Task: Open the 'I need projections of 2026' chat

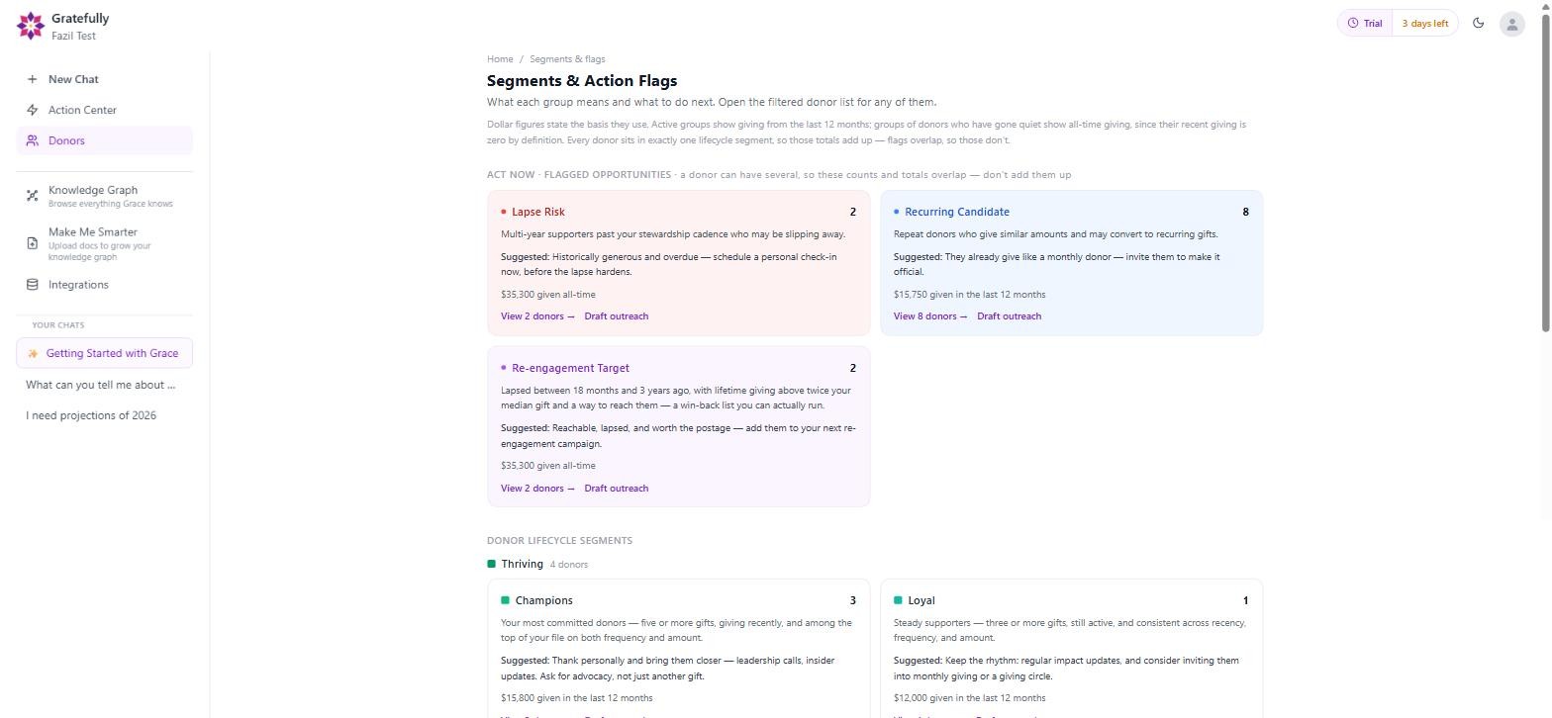Action: (x=105, y=415)
